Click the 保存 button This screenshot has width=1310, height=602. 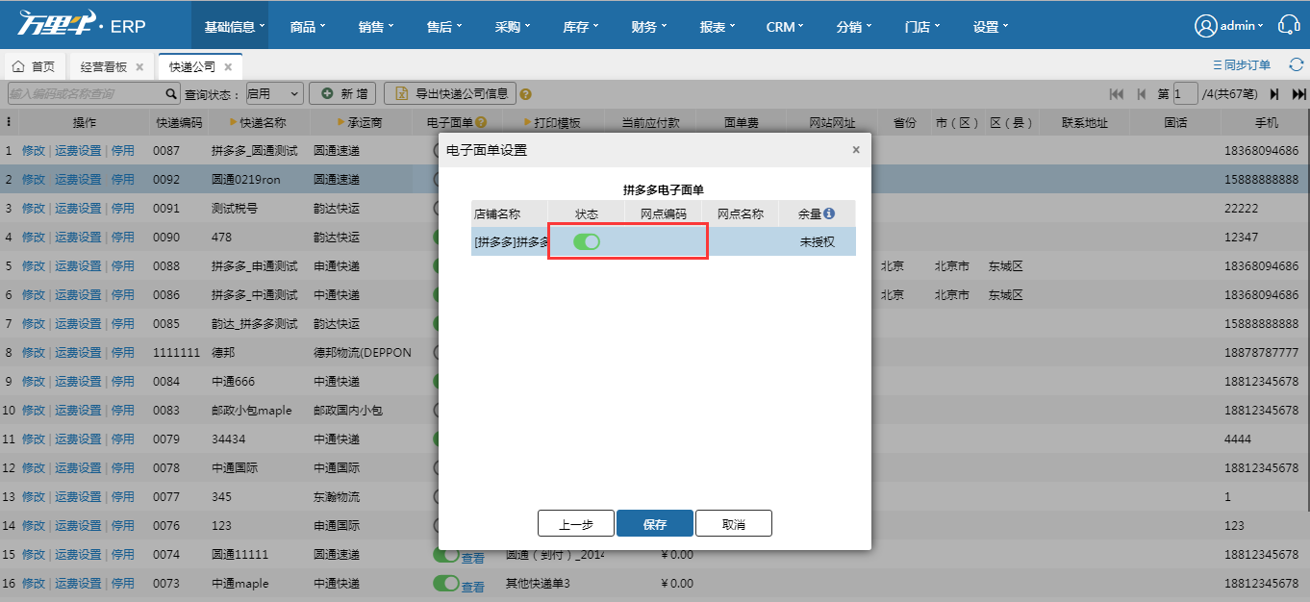[655, 524]
